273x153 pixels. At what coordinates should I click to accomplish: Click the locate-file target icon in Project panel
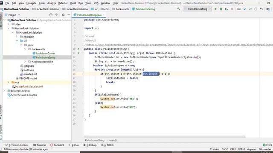51,15
